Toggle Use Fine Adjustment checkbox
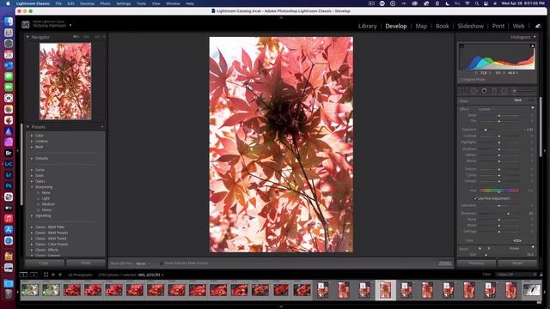The image size is (550, 309). pyautogui.click(x=475, y=198)
